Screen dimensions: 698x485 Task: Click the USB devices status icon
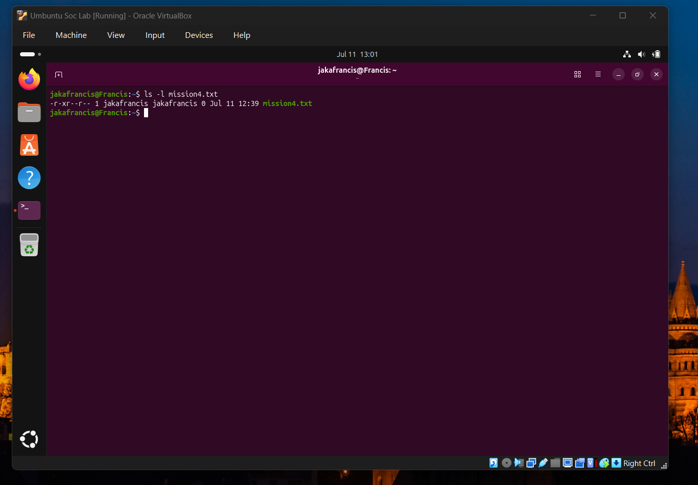coord(543,463)
